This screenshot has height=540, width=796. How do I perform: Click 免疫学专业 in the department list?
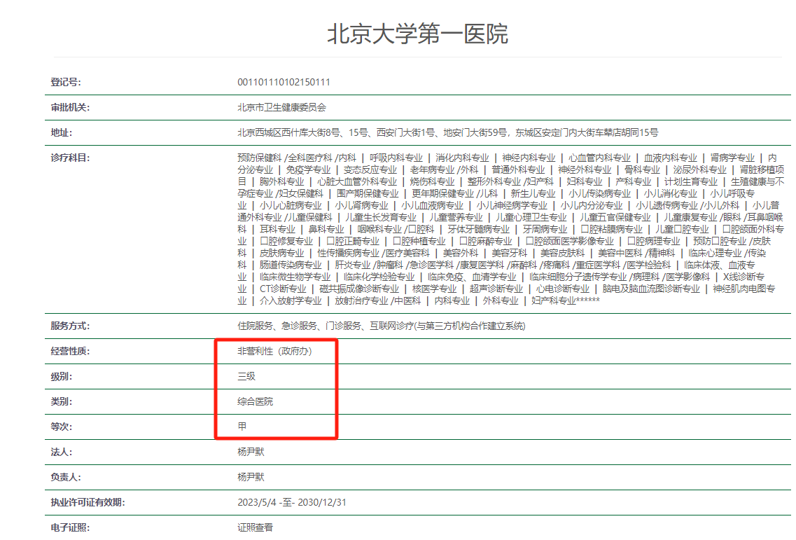pyautogui.click(x=308, y=169)
